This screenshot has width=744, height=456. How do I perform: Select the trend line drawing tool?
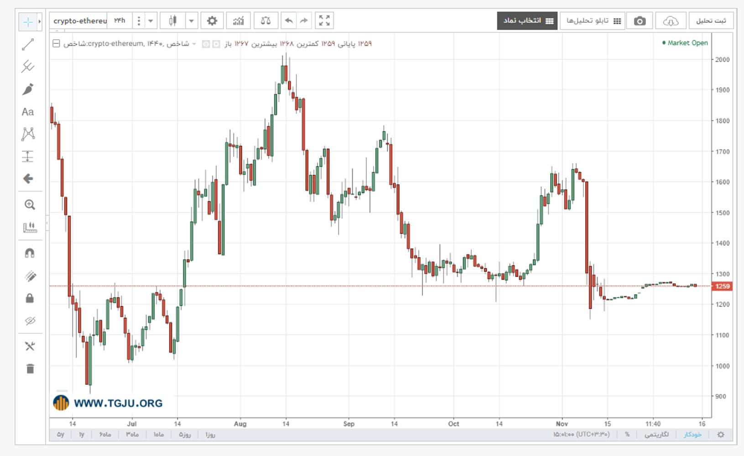(28, 44)
